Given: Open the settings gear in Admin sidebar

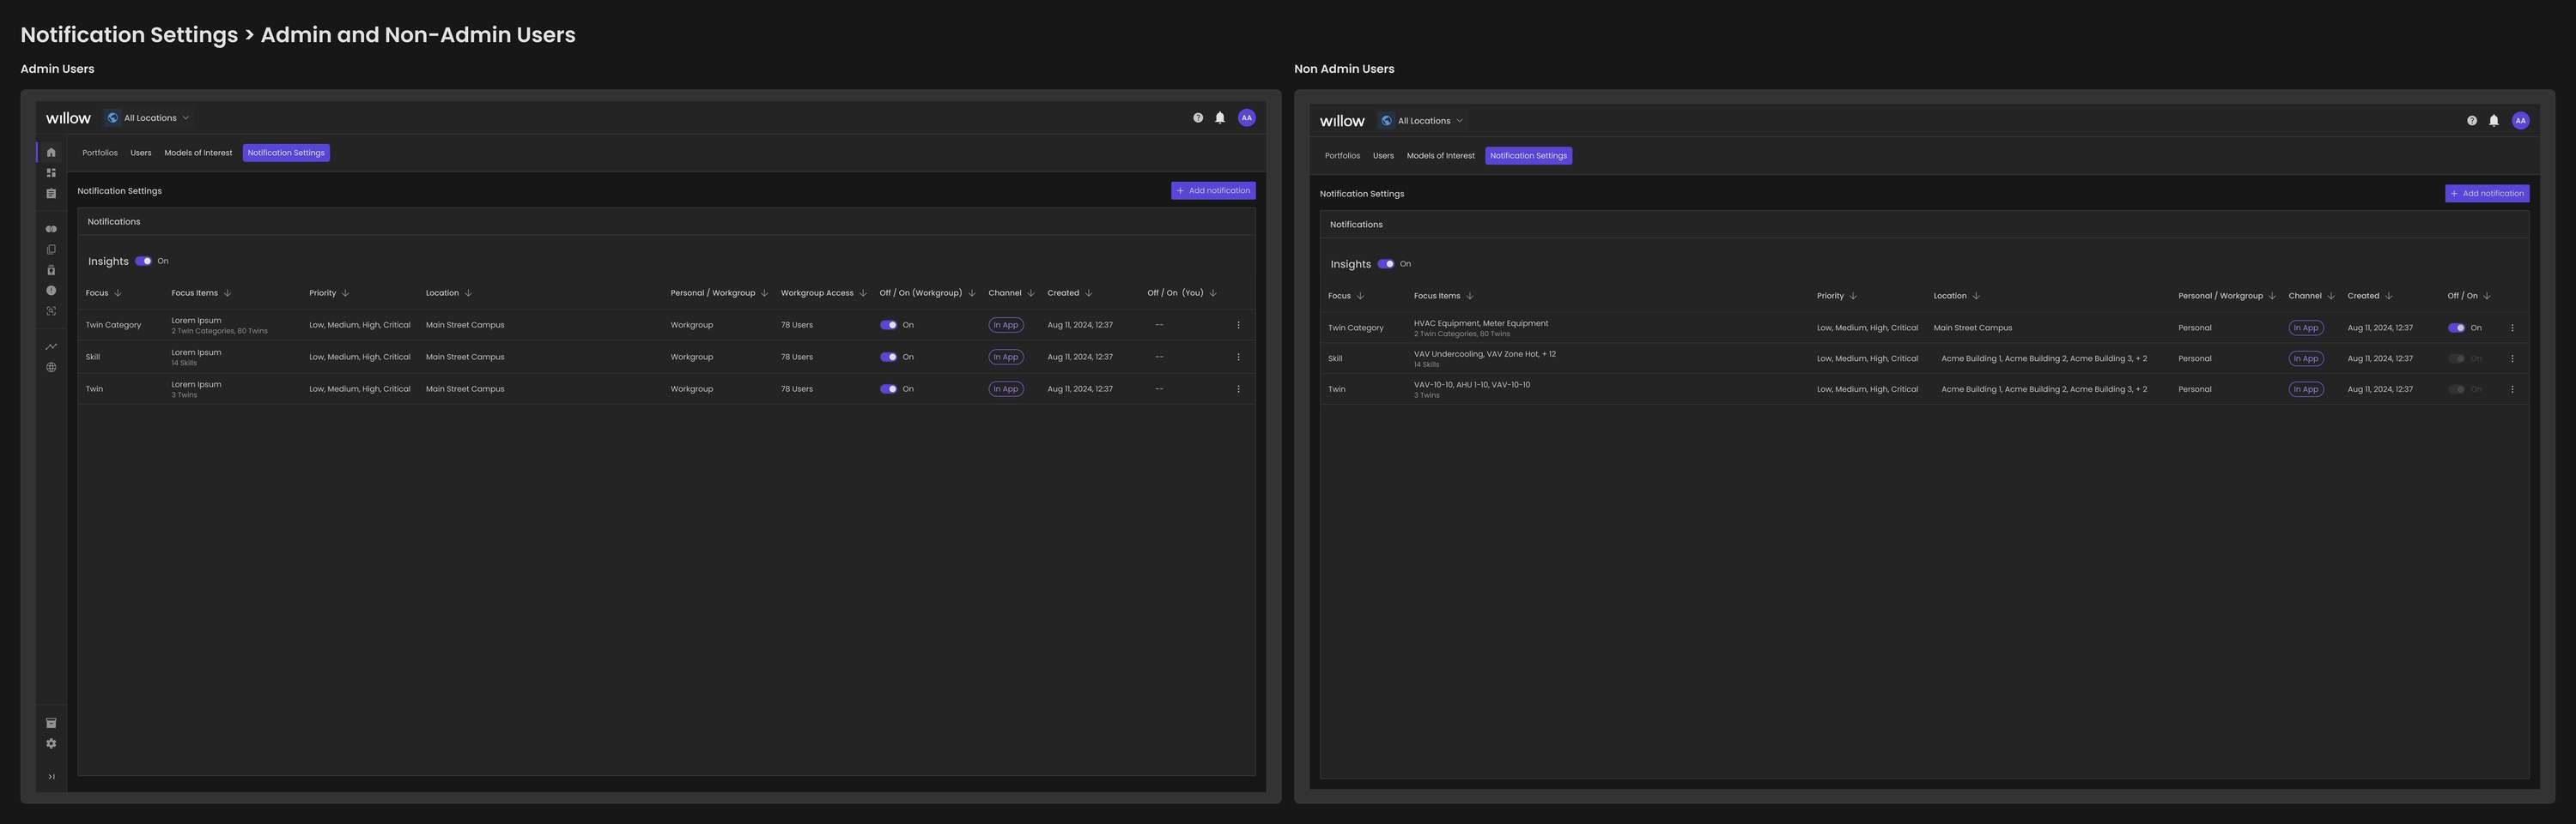Looking at the screenshot, I should 51,744.
